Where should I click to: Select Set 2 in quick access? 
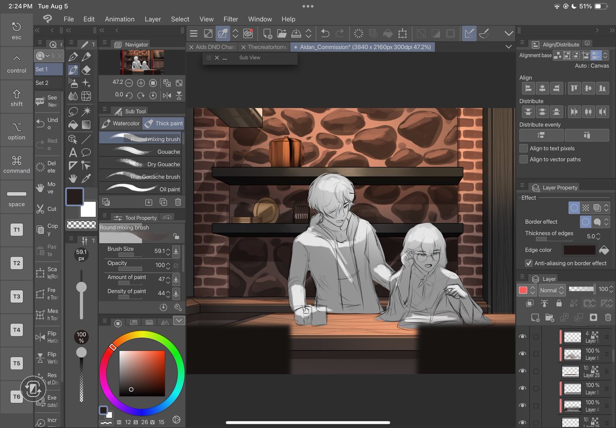pyautogui.click(x=48, y=83)
